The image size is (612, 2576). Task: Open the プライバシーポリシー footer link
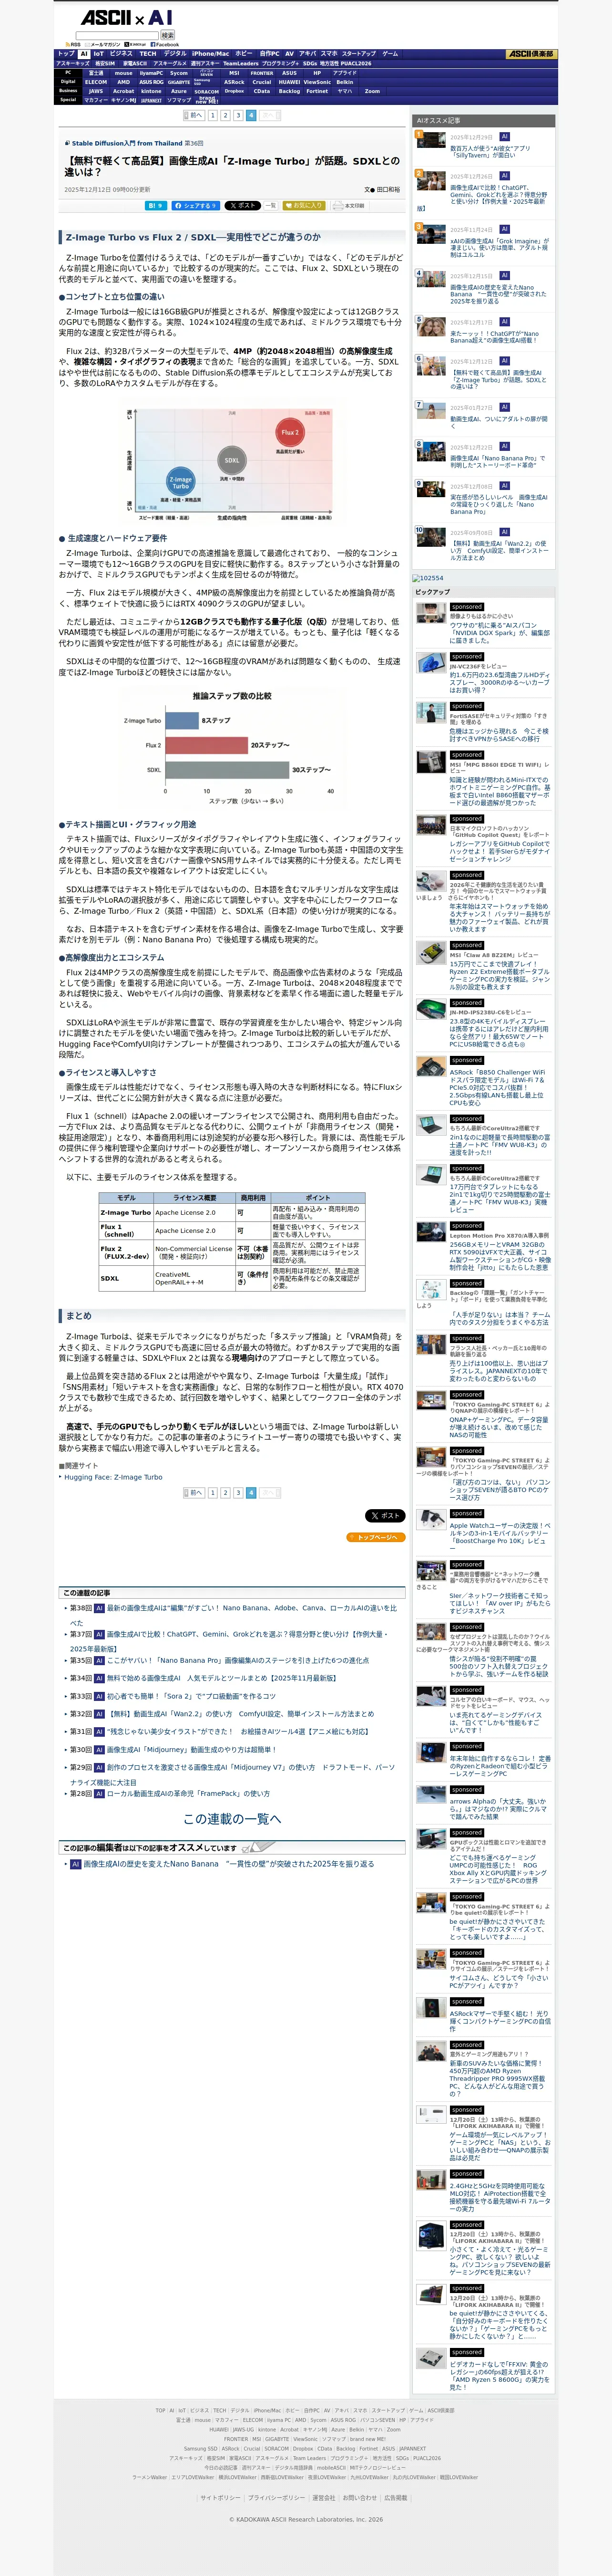click(x=276, y=2498)
